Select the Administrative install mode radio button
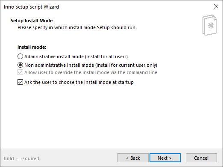The image size is (223, 167). coord(20,57)
